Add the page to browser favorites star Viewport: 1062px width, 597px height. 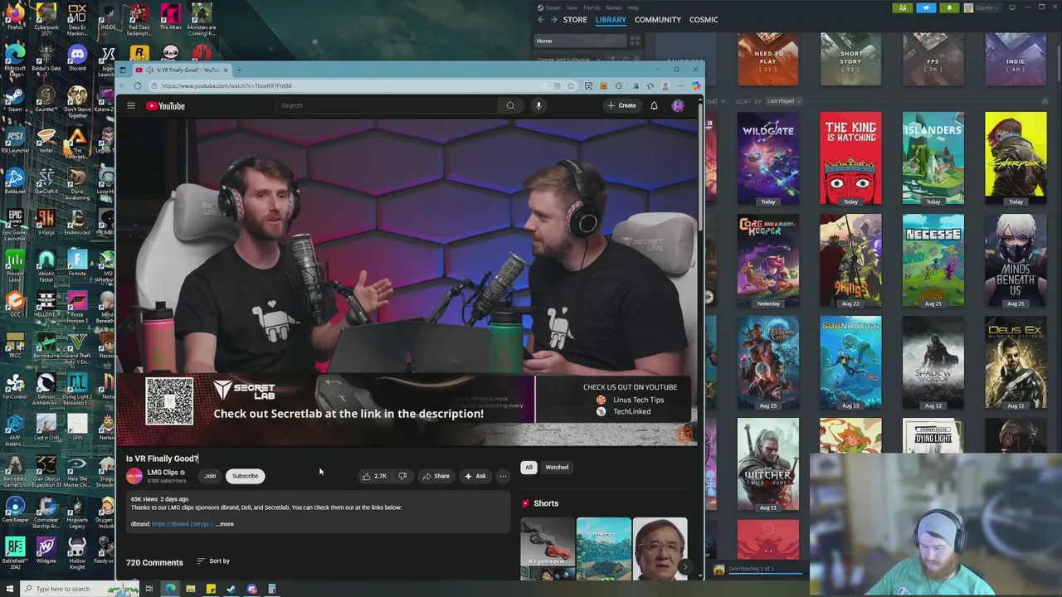click(571, 85)
